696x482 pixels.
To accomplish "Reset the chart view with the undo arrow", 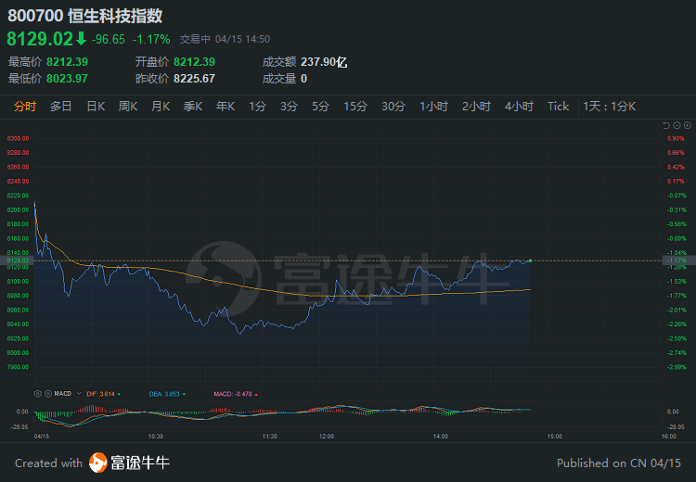I will point(665,125).
